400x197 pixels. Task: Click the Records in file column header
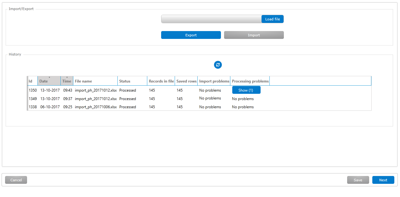point(161,81)
